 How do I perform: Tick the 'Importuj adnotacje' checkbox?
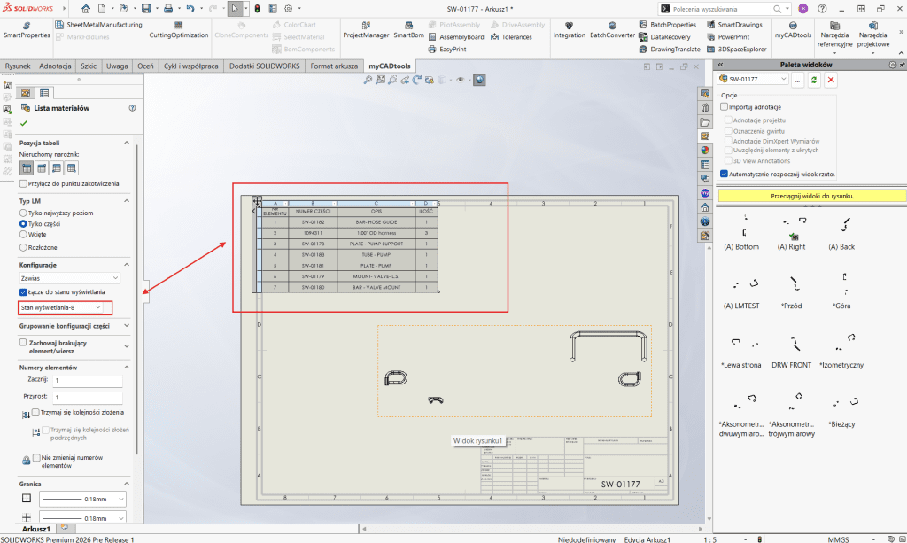725,107
